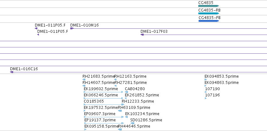Click the purple arrowhead of DME1-017F03

coord(142,35)
